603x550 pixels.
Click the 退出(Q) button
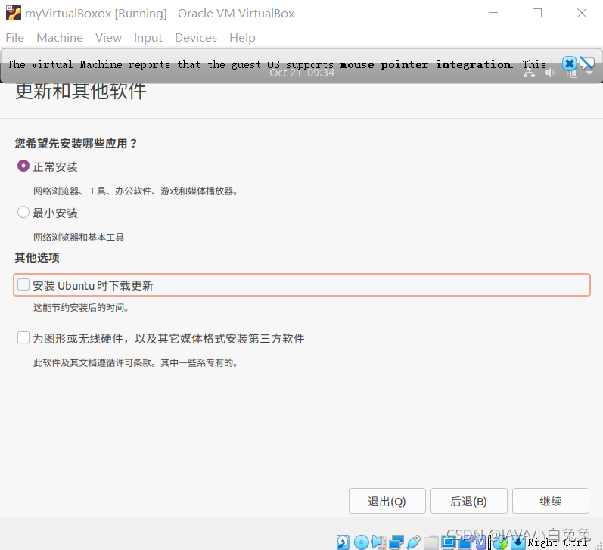387,501
